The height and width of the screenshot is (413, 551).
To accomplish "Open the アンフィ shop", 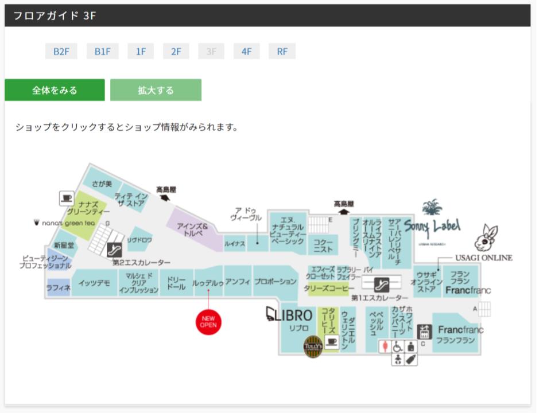I will point(238,280).
